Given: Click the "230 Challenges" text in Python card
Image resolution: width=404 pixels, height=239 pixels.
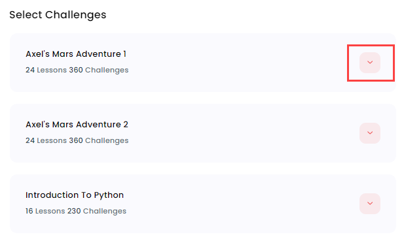Looking at the screenshot, I should click(x=97, y=211).
